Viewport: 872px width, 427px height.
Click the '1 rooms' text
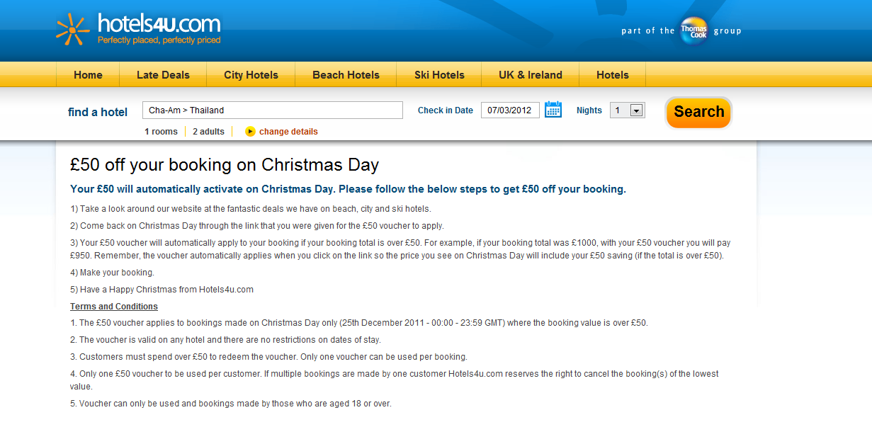[x=161, y=132]
